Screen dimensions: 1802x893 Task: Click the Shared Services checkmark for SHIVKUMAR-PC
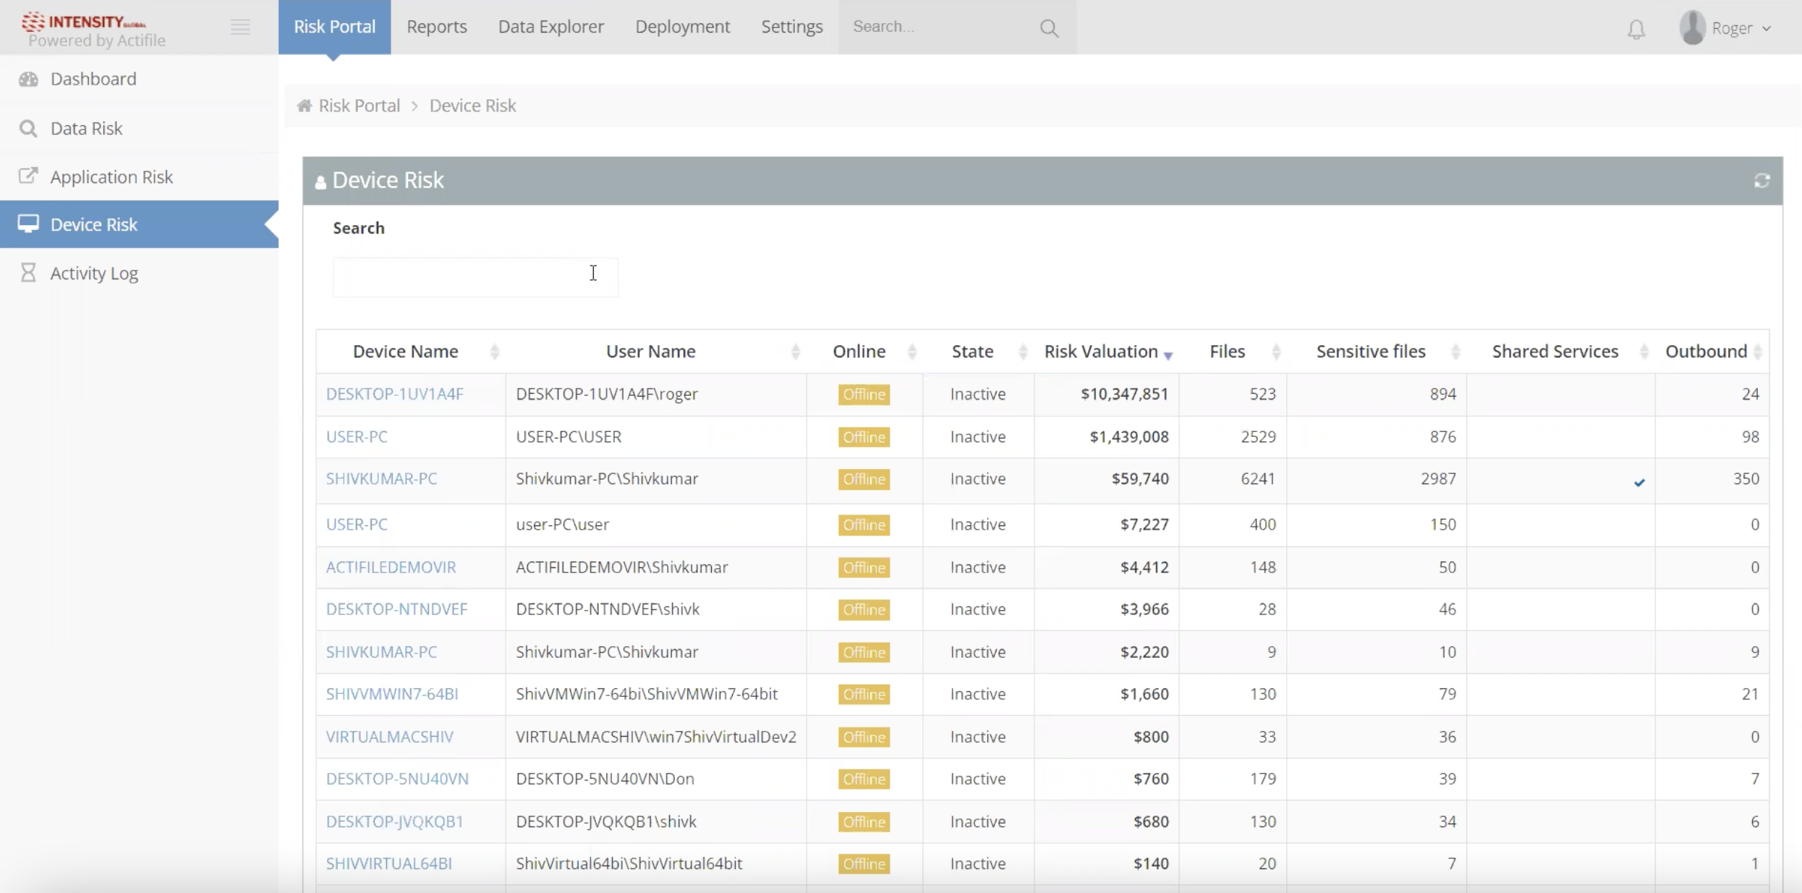pyautogui.click(x=1639, y=482)
